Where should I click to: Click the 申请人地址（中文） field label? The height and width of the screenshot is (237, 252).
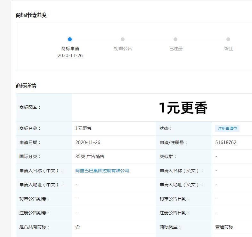pos(41,185)
